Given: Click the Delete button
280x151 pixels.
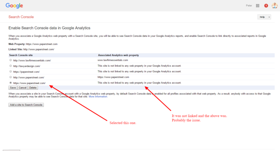Looking at the screenshot, I should pos(33,88).
